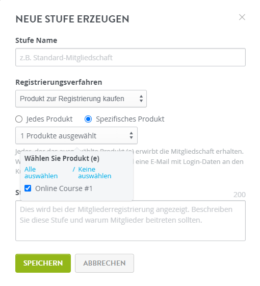Click arrows icon on Produkte ausgewählt selector

click(x=131, y=135)
